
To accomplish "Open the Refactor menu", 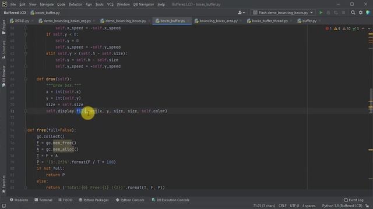I will pyautogui.click(x=75, y=4).
